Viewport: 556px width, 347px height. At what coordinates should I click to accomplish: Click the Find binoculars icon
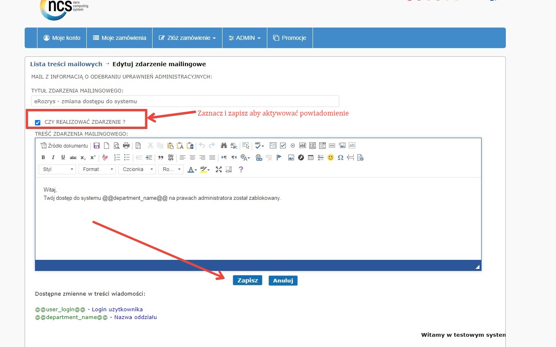pyautogui.click(x=224, y=146)
